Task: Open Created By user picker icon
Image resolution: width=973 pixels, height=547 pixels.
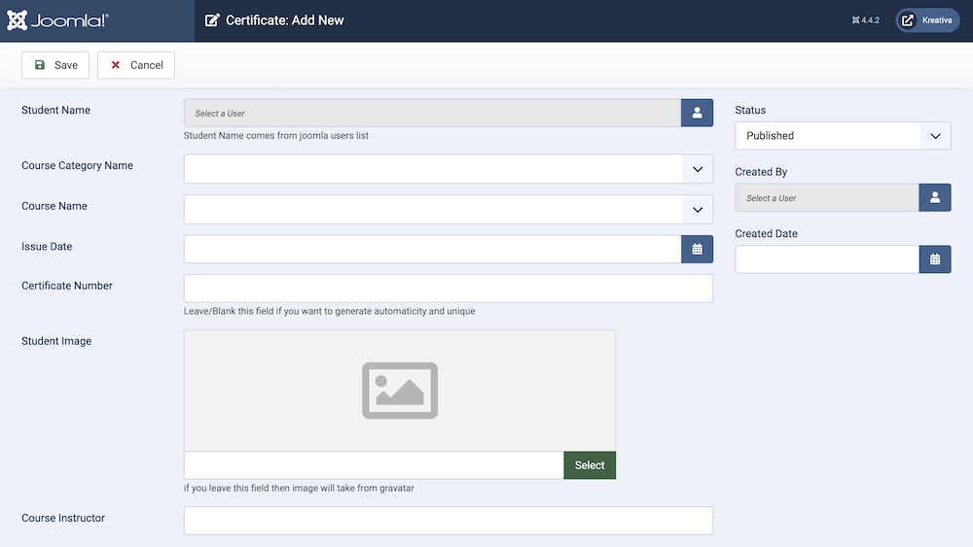Action: coord(934,197)
